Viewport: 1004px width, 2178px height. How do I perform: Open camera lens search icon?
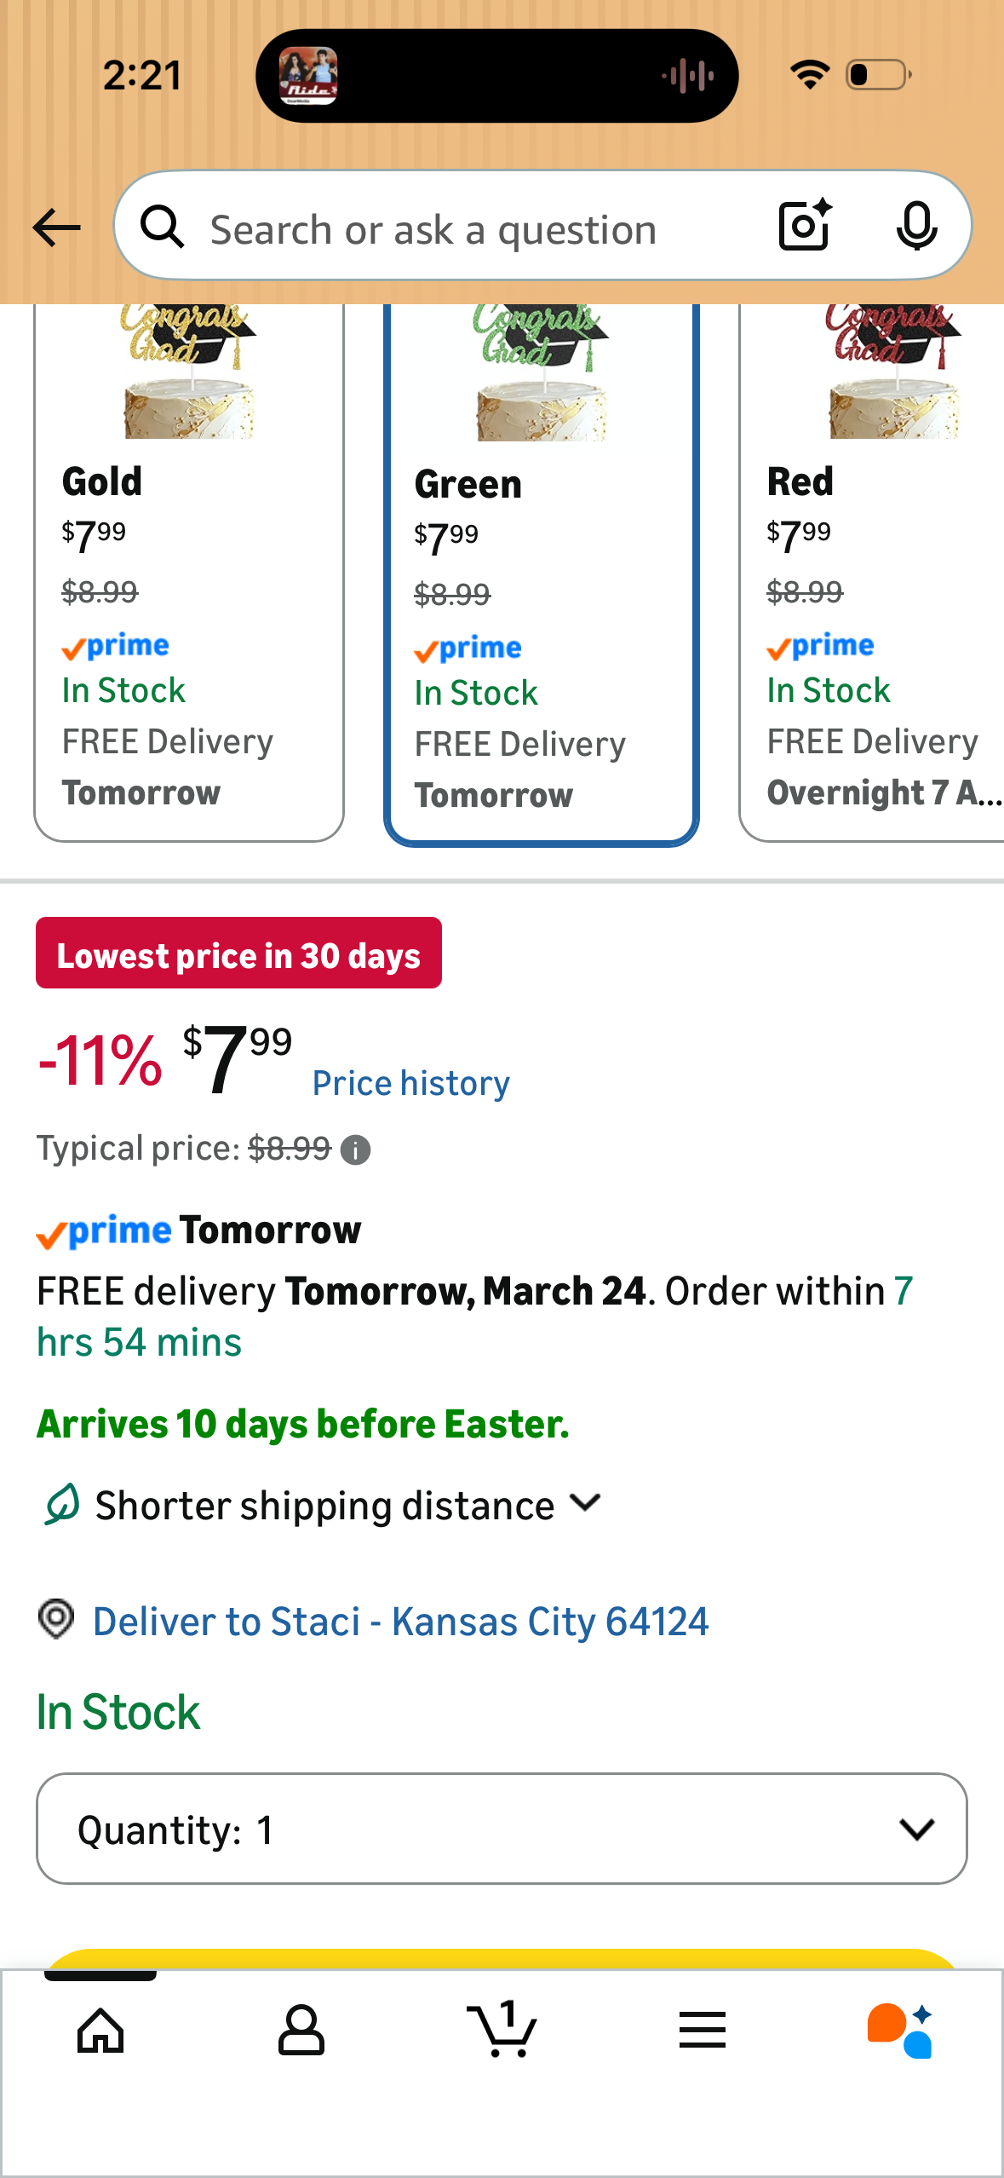[805, 226]
